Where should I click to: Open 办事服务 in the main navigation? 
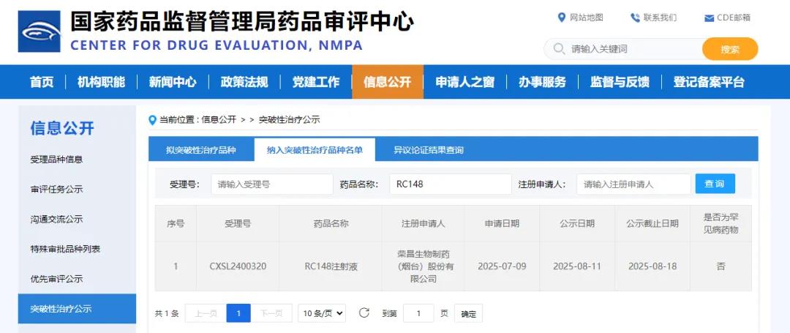tap(543, 82)
